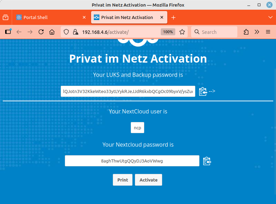This screenshot has height=204, width=276.
Task: Copy the Nextcloud password to clipboard
Action: pyautogui.click(x=207, y=161)
